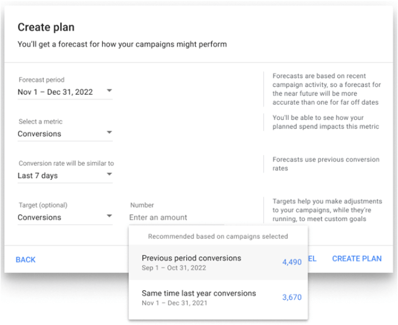Open the Forecast period dropdown arrow
The width and height of the screenshot is (398, 325).
[109, 92]
